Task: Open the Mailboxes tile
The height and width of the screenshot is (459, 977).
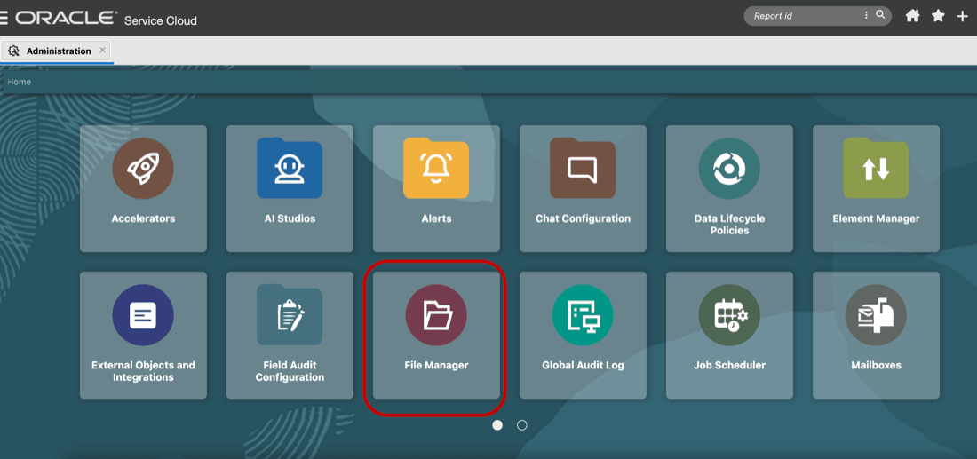Action: (x=876, y=335)
